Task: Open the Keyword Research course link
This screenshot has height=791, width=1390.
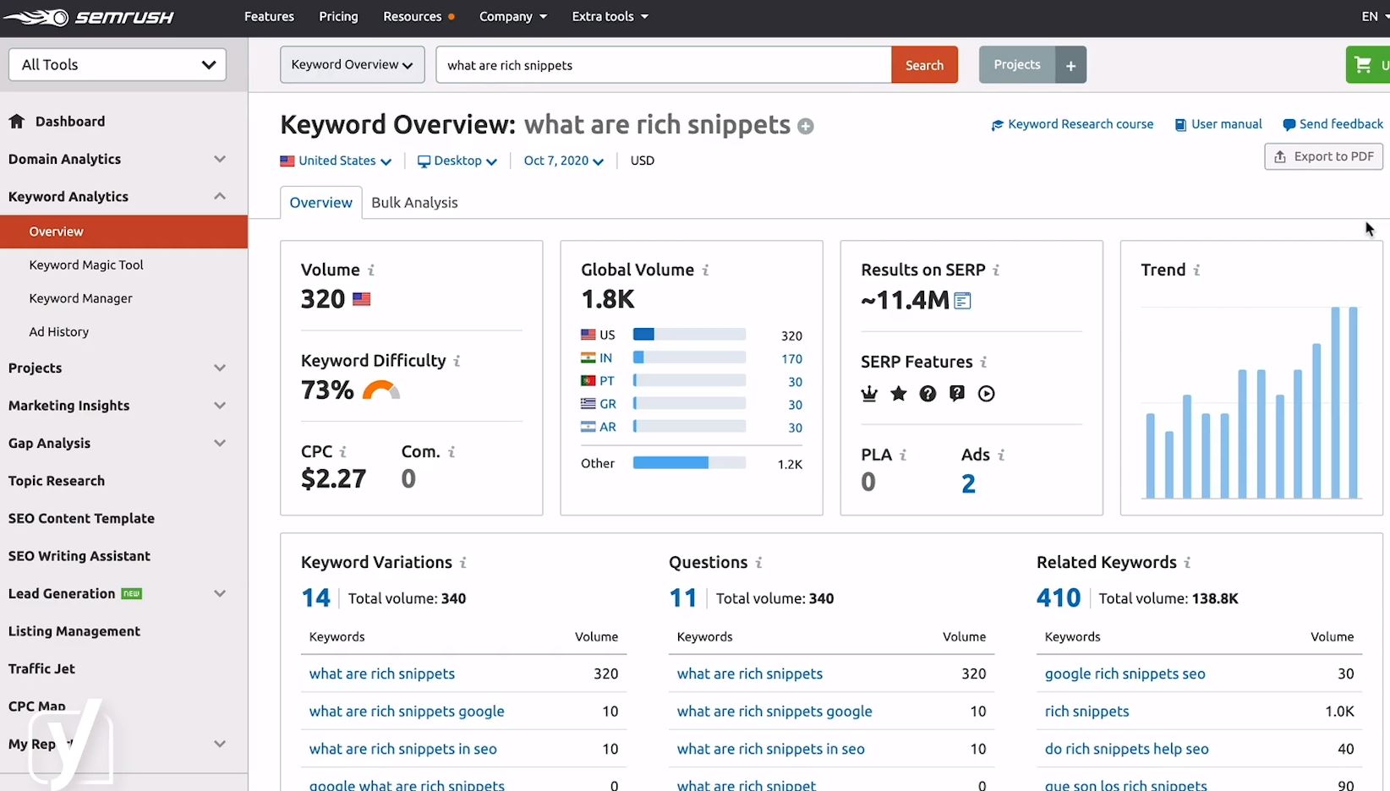Action: pyautogui.click(x=1072, y=124)
